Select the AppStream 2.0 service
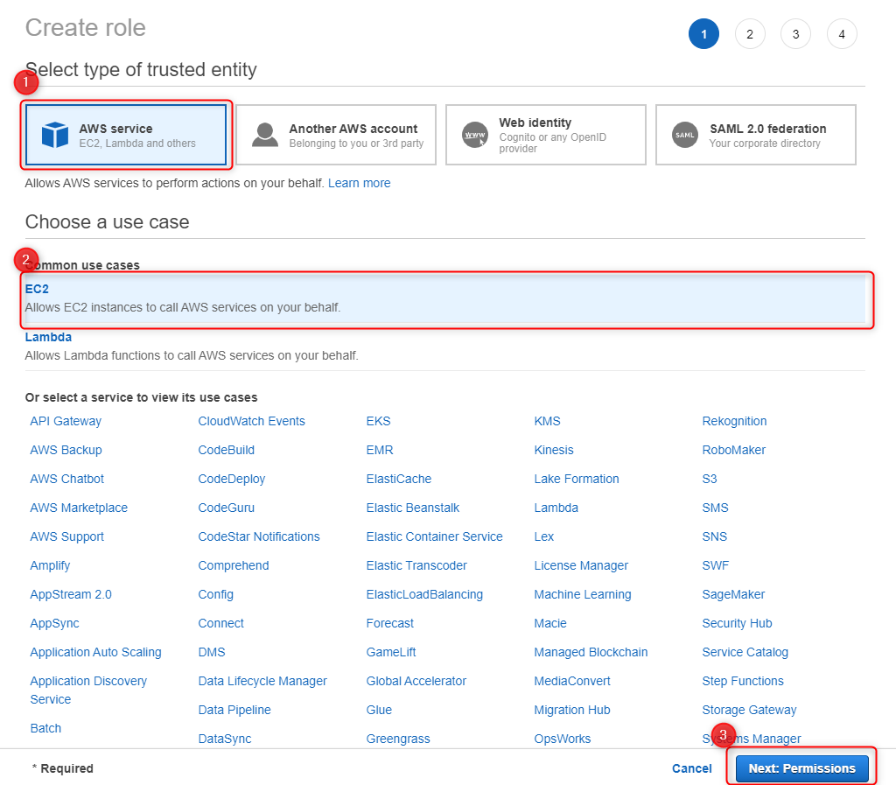This screenshot has width=896, height=785. pyautogui.click(x=71, y=594)
